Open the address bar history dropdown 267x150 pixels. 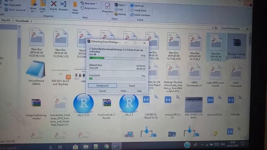[213, 28]
